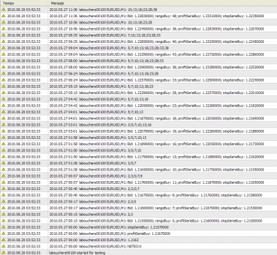Click warning icon of 04:42 rangoBuy: 23 row
This screenshot has width=277, height=255.
point(3,106)
